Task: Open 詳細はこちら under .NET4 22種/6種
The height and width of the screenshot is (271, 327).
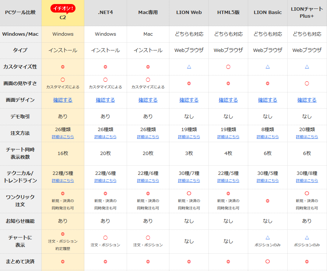Action: [105, 180]
